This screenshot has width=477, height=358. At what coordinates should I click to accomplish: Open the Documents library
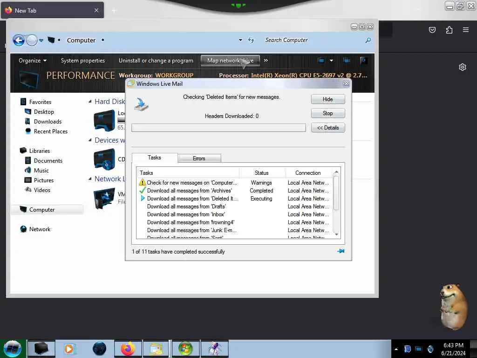(x=48, y=160)
